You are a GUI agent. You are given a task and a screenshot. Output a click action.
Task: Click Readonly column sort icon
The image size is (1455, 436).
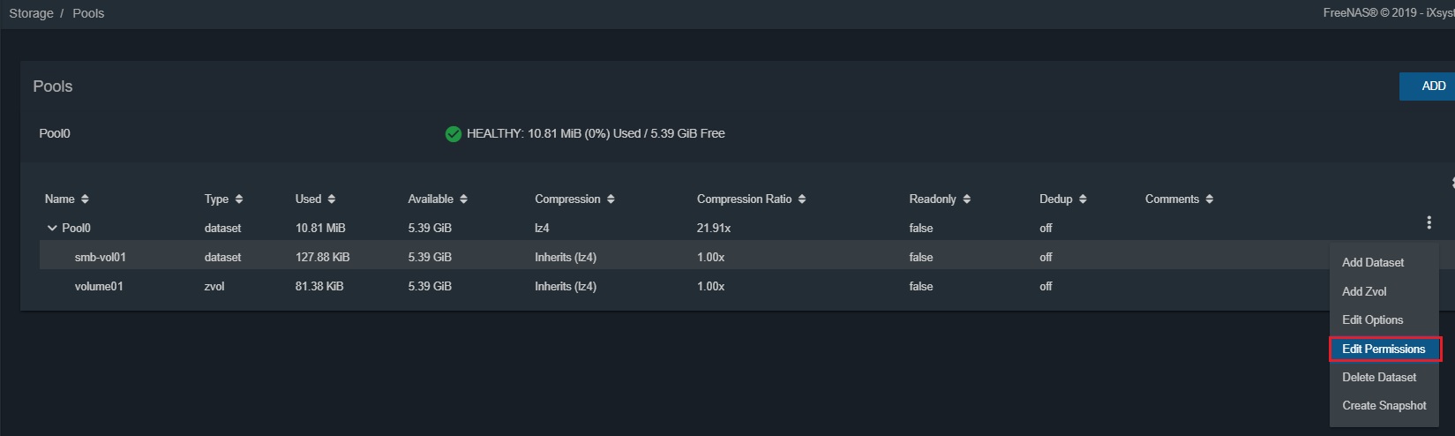pyautogui.click(x=967, y=199)
